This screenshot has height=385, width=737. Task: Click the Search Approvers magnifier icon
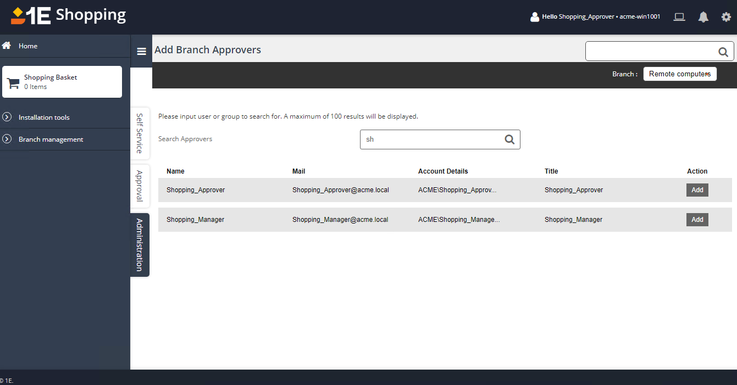(x=509, y=140)
